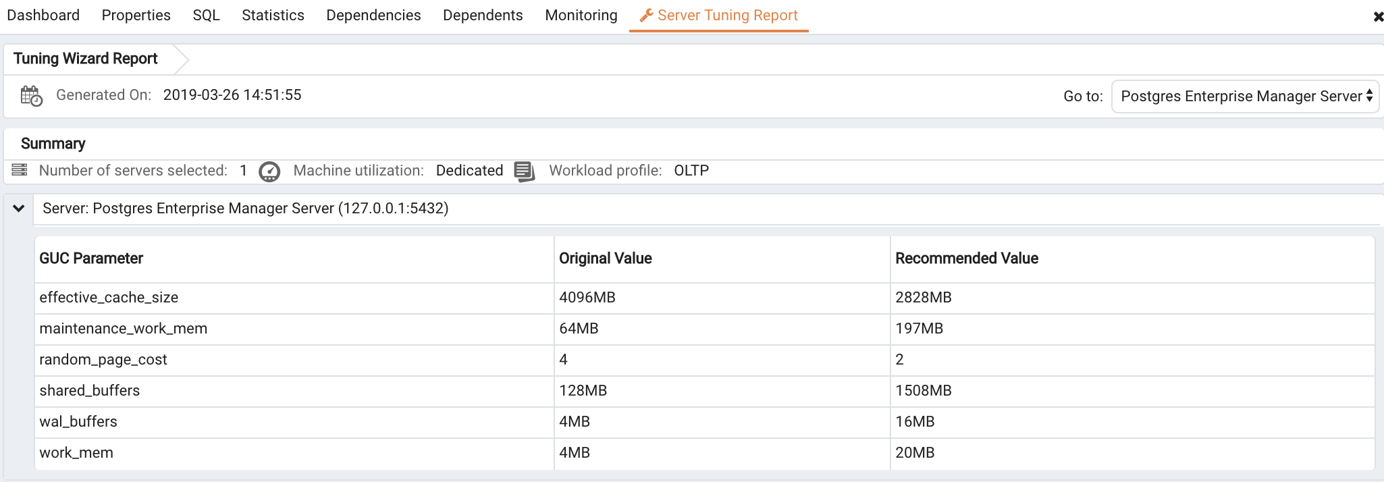Click the gauge icon next to Machine utilization
The height and width of the screenshot is (482, 1384).
pyautogui.click(x=269, y=171)
